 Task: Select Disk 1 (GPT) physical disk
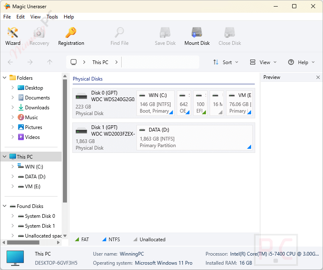105,138
